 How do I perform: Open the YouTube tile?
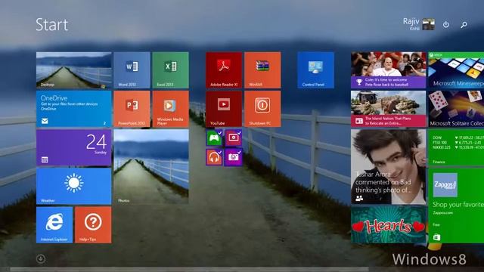[x=224, y=109]
